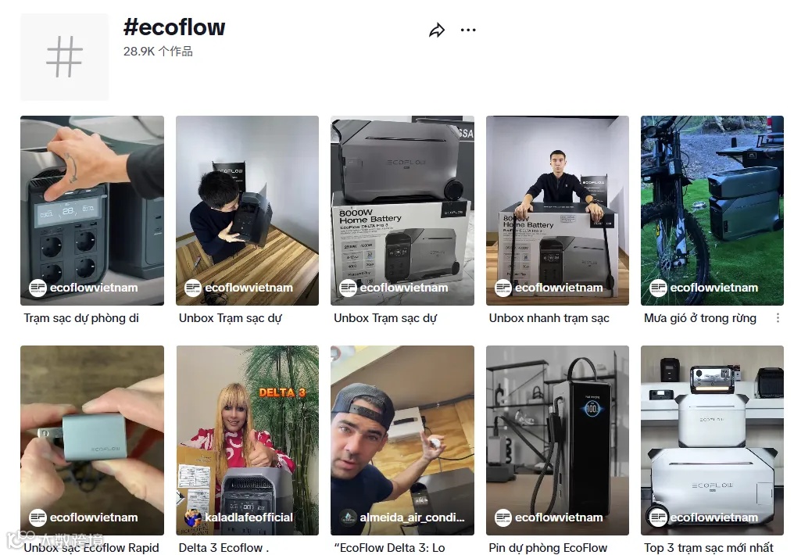
Task: Click the share arrow icon
Action: click(437, 30)
